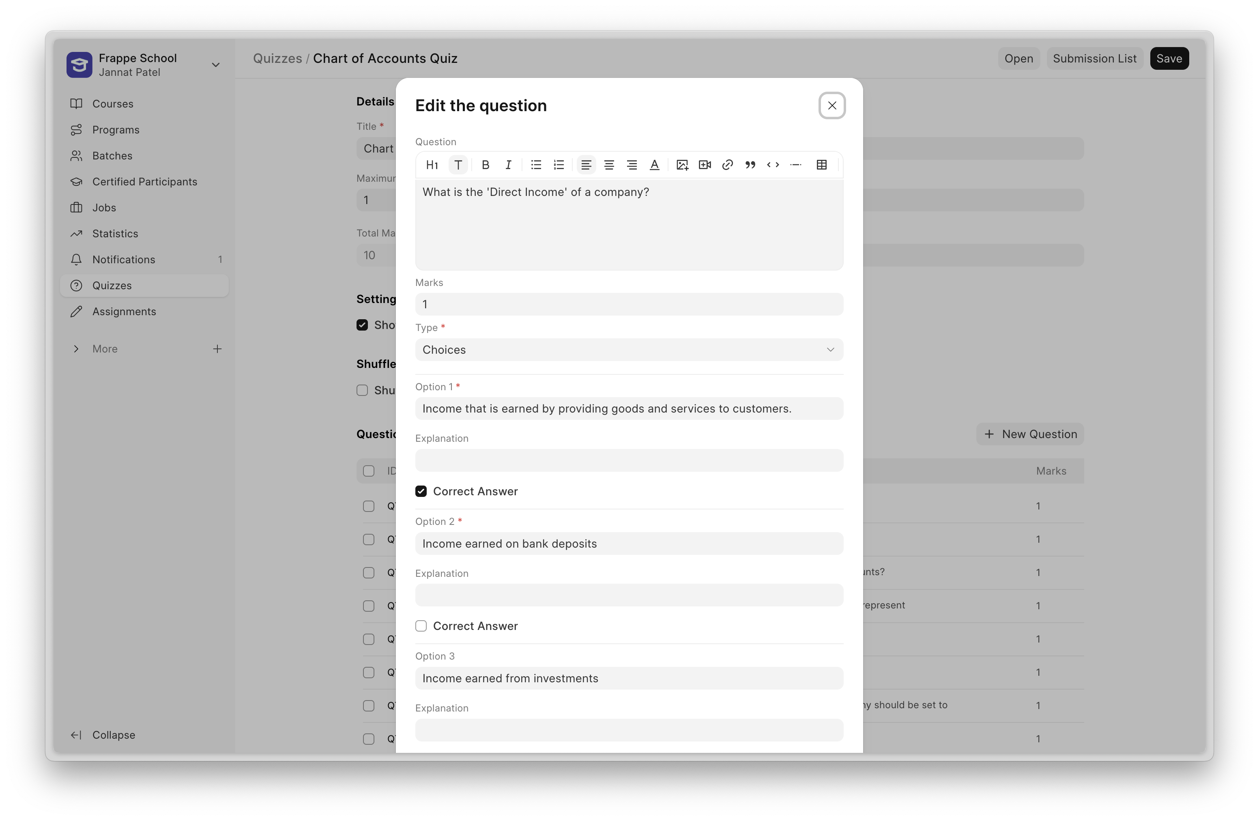Screen dimensions: 1259x821
Task: Toggle italic formatting in editor toolbar
Action: click(x=508, y=165)
